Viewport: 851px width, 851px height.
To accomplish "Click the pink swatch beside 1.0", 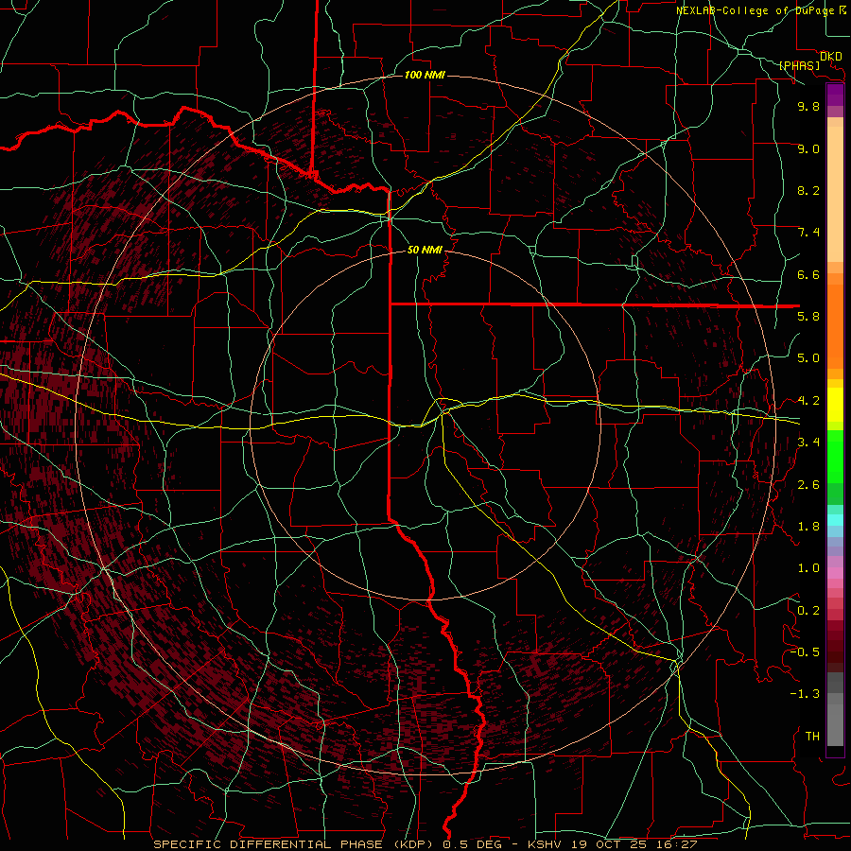I will pyautogui.click(x=835, y=573).
